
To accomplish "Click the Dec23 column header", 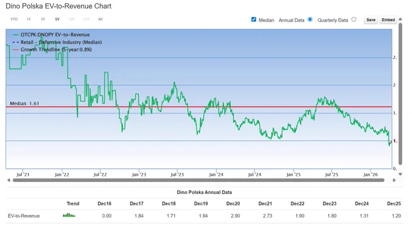I will (x=330, y=203).
